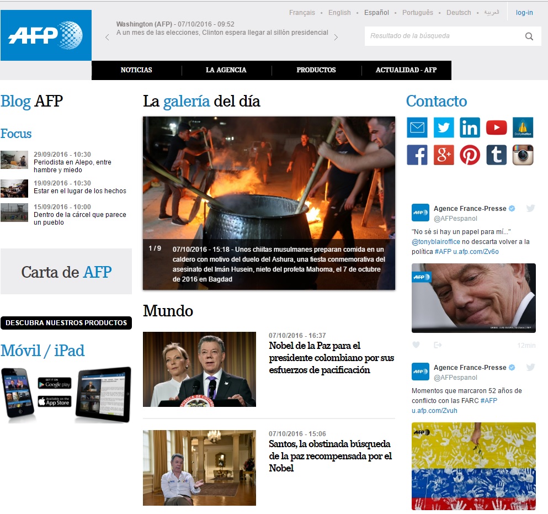Open the 19/09/2016 Focus article thumbnail
The width and height of the screenshot is (548, 514).
coord(14,188)
